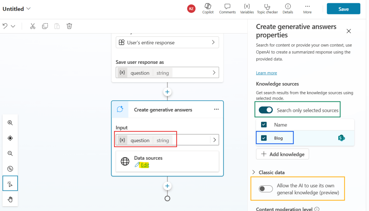This screenshot has height=211, width=369.
Task: Open the More menu
Action: (x=307, y=9)
